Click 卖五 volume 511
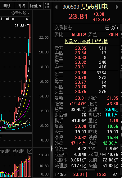122x178 pixels. [102, 48]
